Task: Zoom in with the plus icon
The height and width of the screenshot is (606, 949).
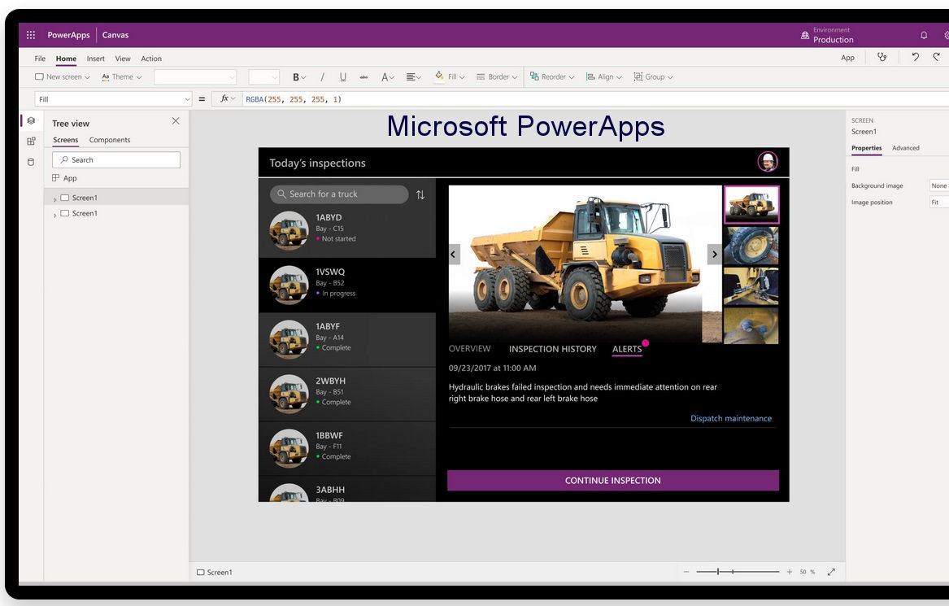Action: click(790, 572)
